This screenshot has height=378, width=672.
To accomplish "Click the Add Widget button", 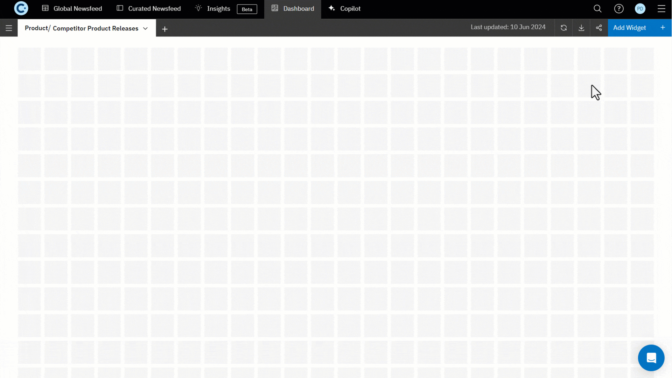I will tap(629, 28).
